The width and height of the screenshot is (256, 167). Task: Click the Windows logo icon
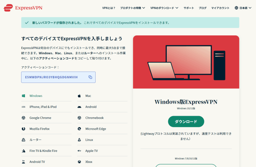click(23, 96)
